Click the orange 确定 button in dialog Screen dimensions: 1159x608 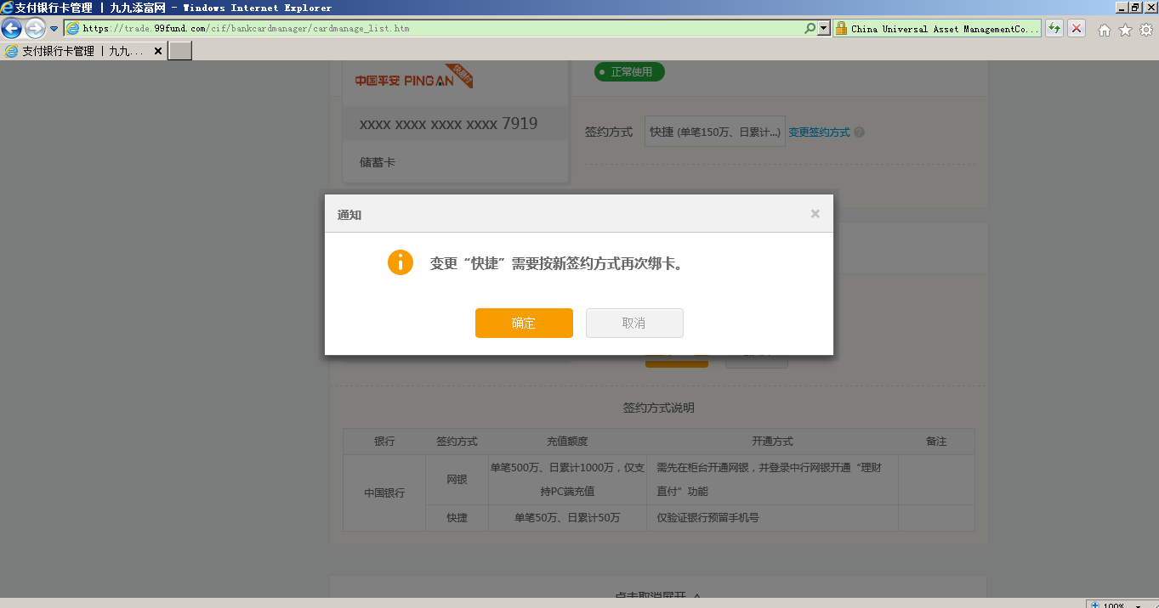point(524,323)
